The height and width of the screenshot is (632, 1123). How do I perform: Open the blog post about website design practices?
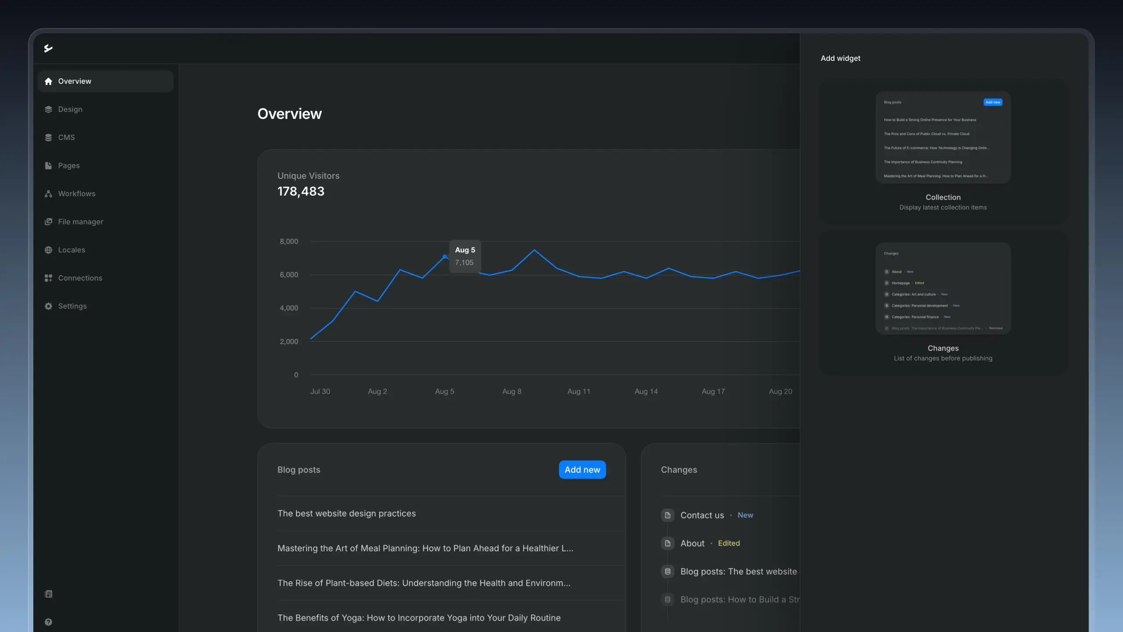coord(346,513)
